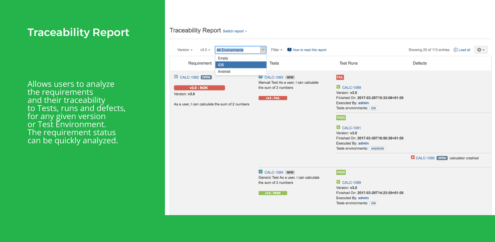The image size is (495, 242).
Task: Open the gear settings menu
Action: tap(481, 50)
